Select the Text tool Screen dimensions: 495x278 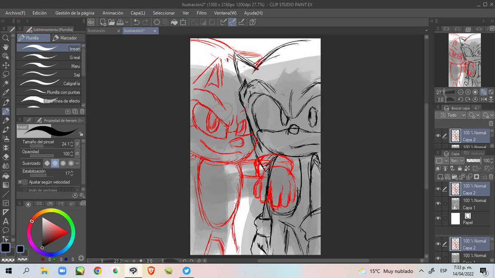tap(6, 221)
